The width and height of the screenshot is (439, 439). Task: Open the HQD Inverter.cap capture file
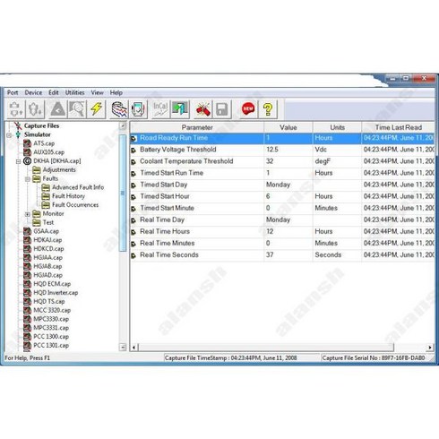(56, 293)
